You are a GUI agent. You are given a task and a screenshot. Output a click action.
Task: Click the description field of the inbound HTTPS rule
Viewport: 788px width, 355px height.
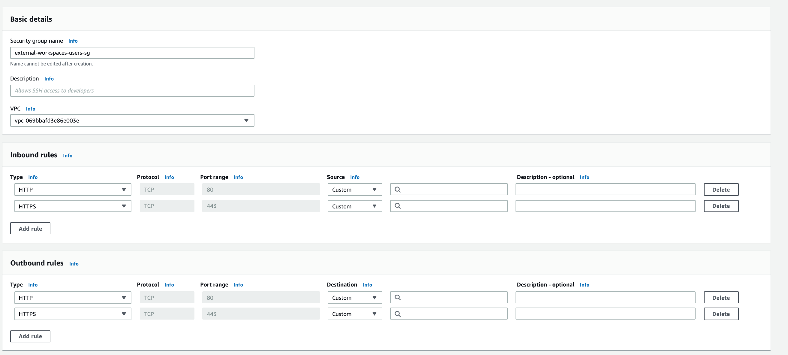605,206
